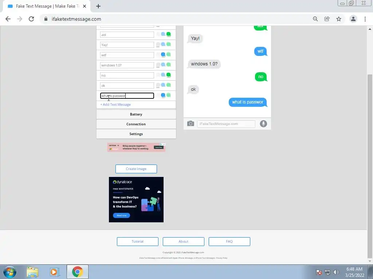Click the page vertical scrollbar thumb
Screen dimensions: 373x279
370,166
